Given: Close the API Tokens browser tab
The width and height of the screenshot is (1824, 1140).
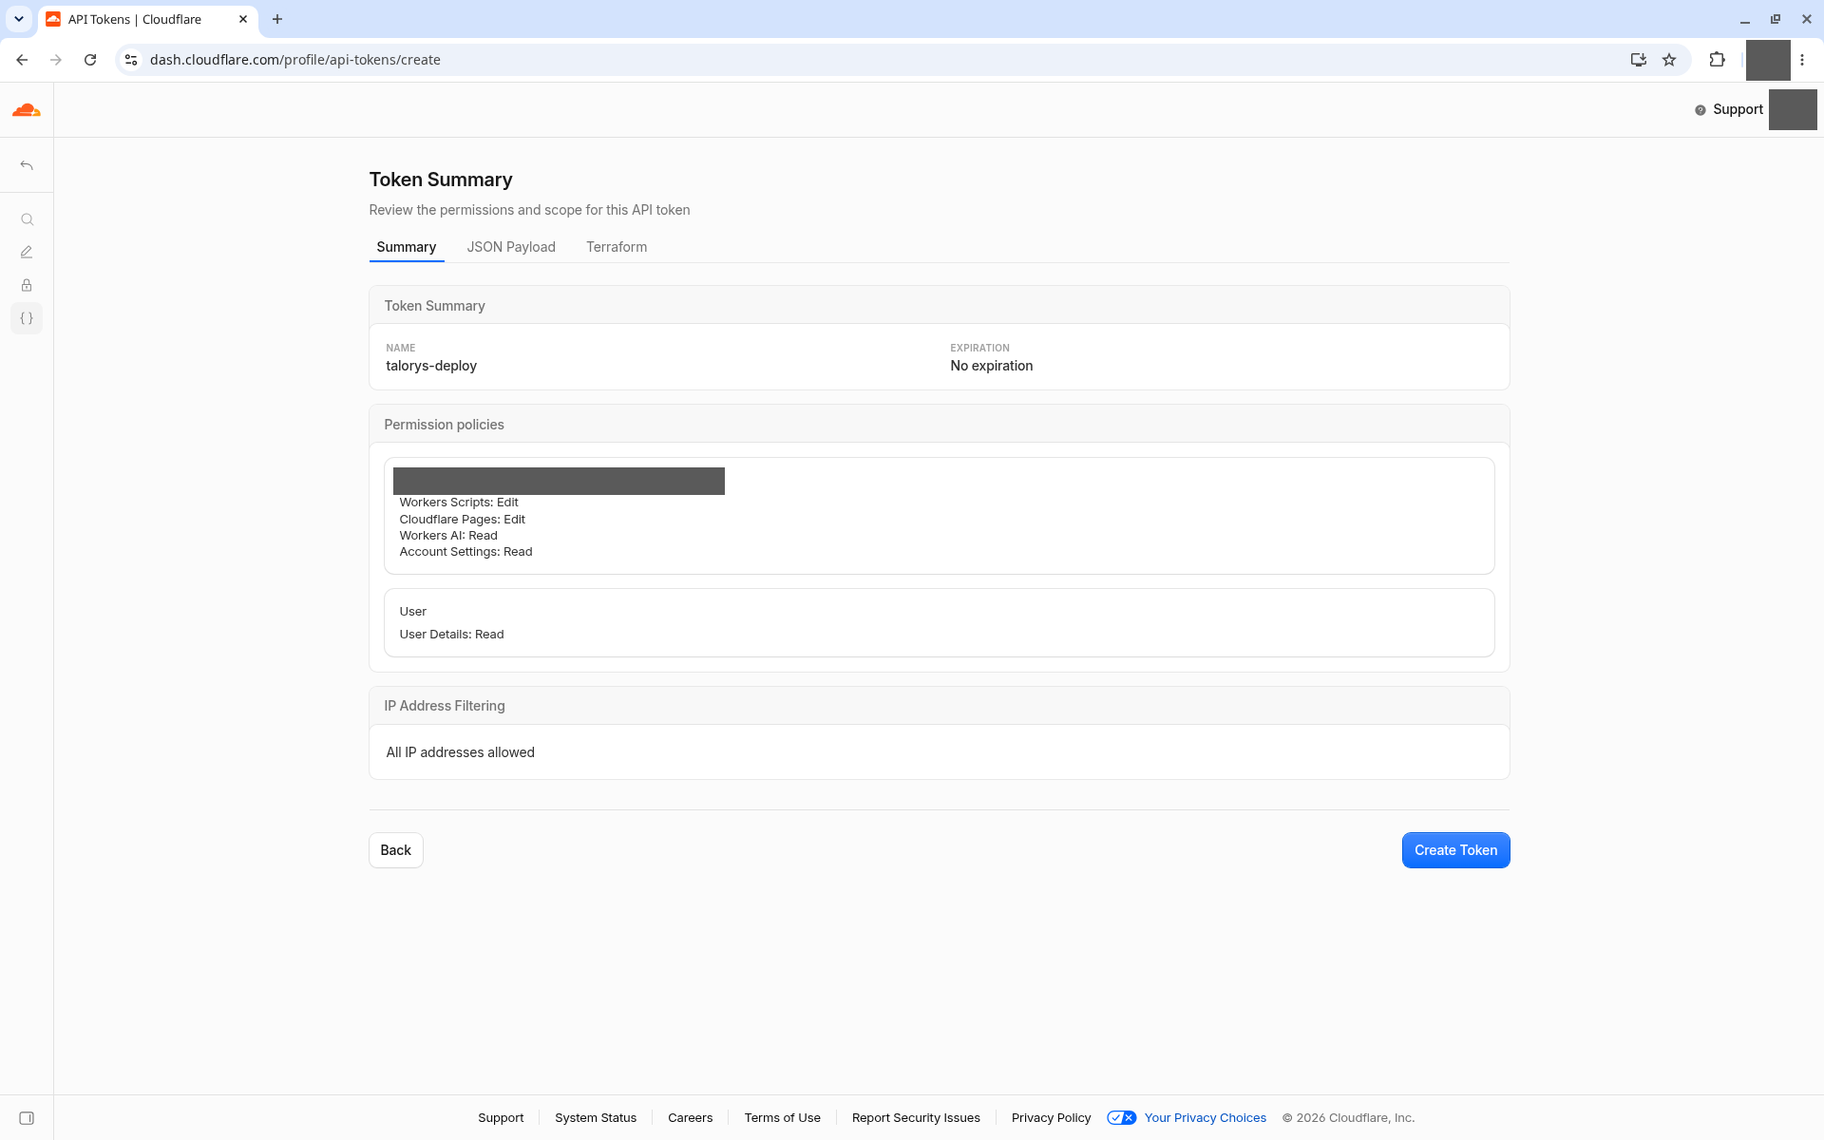Looking at the screenshot, I should (x=243, y=19).
